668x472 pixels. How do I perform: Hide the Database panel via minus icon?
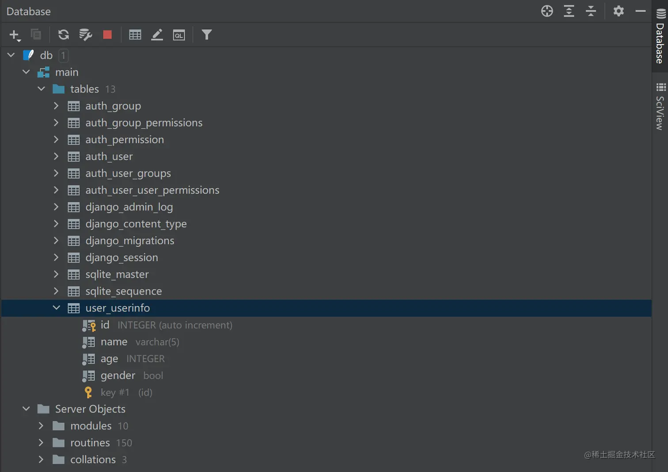[x=641, y=11]
